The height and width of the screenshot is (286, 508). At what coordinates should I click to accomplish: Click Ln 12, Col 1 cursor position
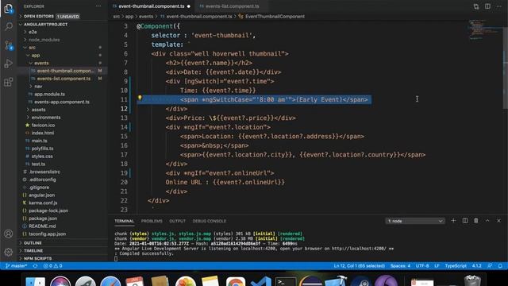pos(359,266)
